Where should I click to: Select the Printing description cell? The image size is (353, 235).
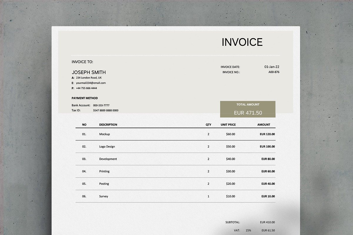coord(104,171)
